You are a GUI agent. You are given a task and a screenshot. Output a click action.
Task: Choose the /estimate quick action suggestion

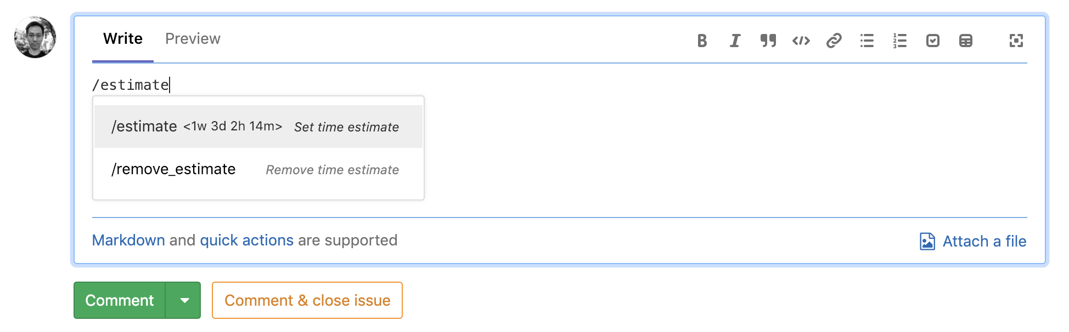point(258,127)
